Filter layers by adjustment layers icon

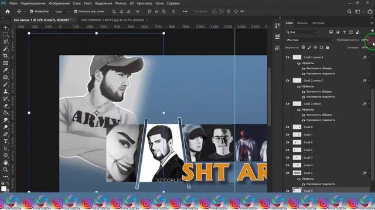click(337, 32)
